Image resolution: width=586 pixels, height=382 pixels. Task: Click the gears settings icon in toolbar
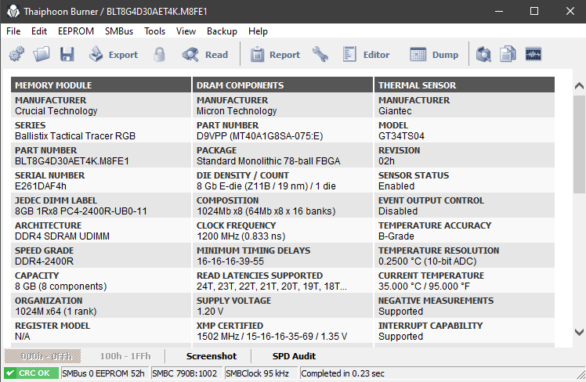[16, 55]
